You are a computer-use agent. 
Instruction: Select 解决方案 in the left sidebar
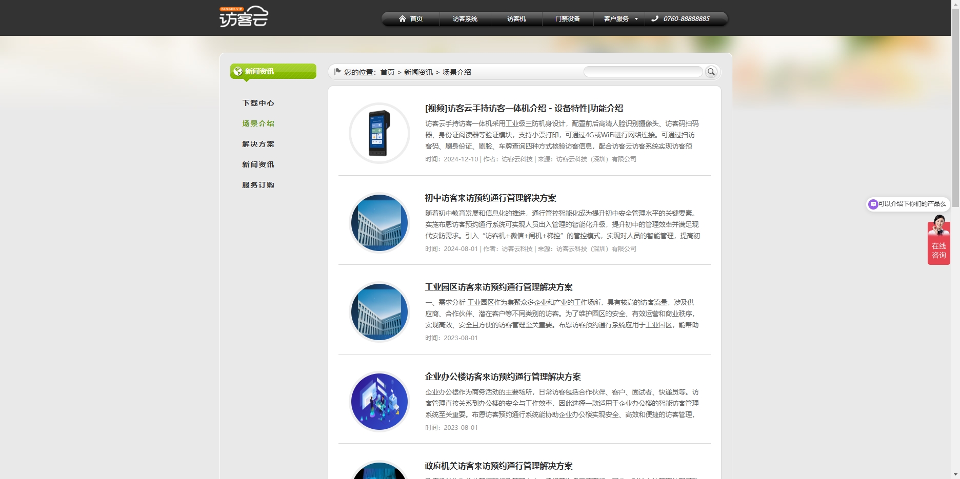click(258, 144)
